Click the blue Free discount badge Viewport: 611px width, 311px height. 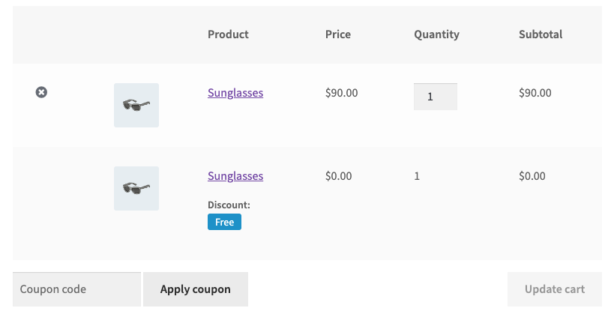click(x=224, y=222)
